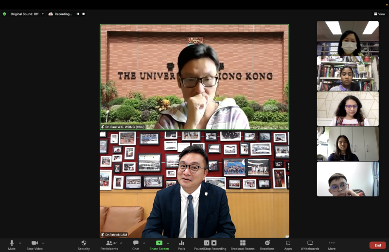Click the green encryption shield icon
The height and width of the screenshot is (252, 389).
(x=4, y=14)
